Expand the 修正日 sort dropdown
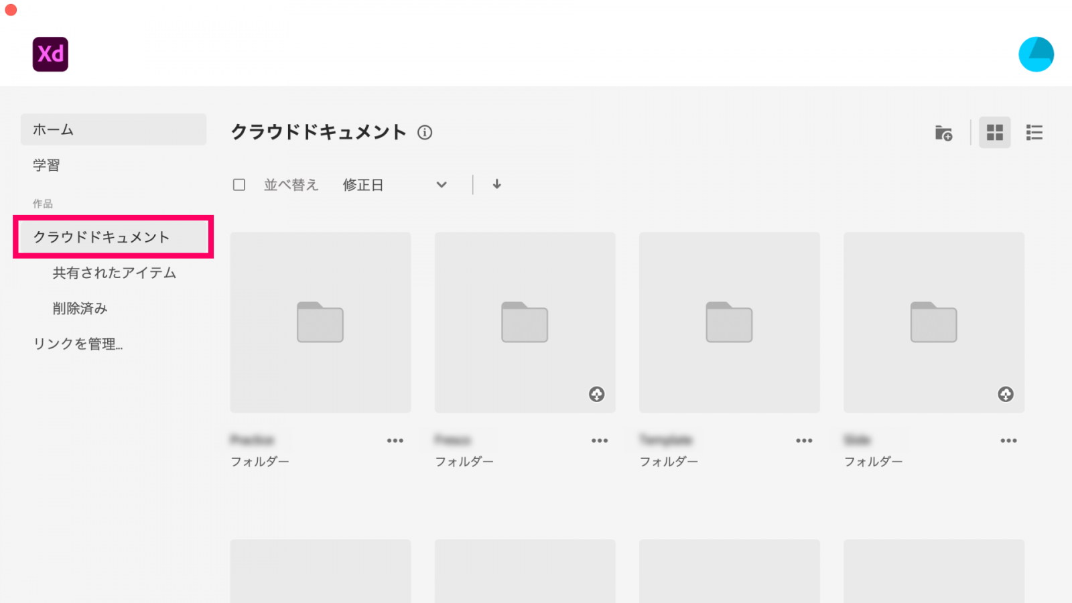 coord(395,185)
